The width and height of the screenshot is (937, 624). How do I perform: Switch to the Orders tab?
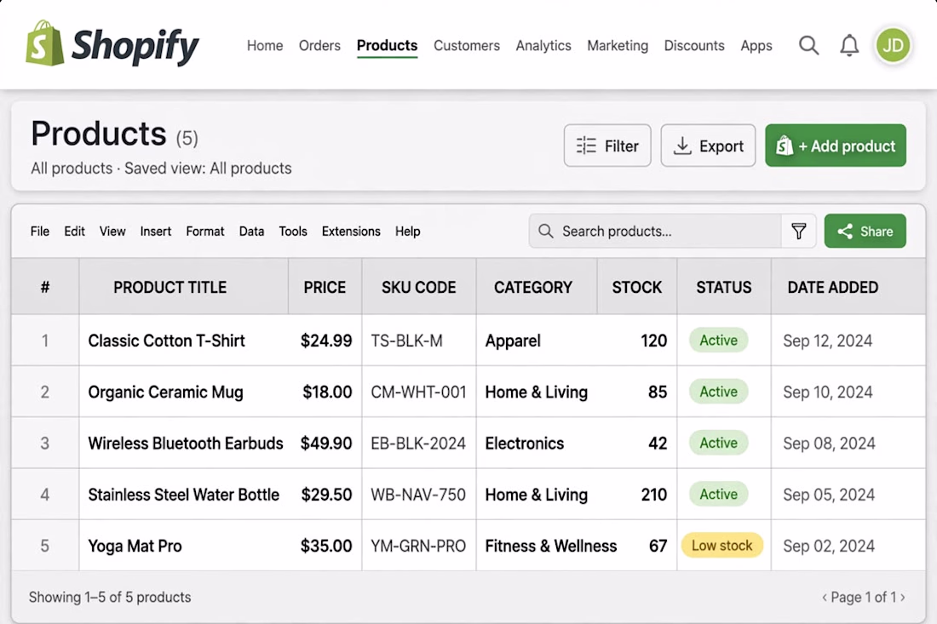(319, 45)
